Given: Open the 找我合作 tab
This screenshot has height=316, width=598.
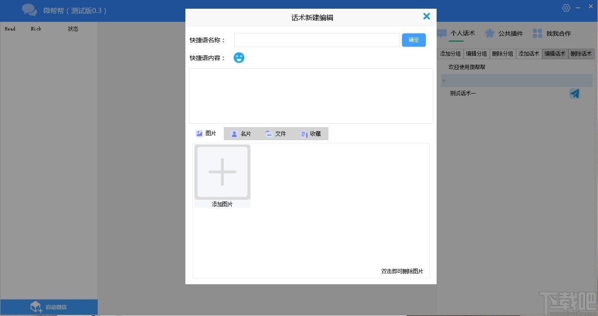Looking at the screenshot, I should tap(552, 34).
